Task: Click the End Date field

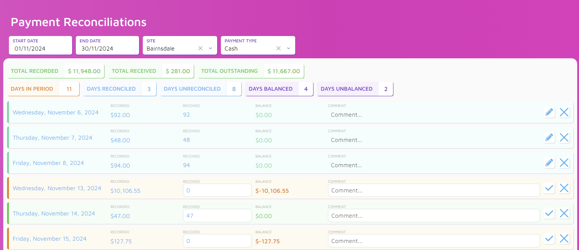Action: [x=107, y=48]
